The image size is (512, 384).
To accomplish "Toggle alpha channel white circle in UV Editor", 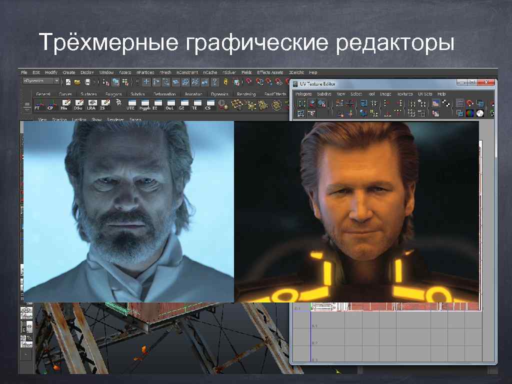I will pos(480,113).
